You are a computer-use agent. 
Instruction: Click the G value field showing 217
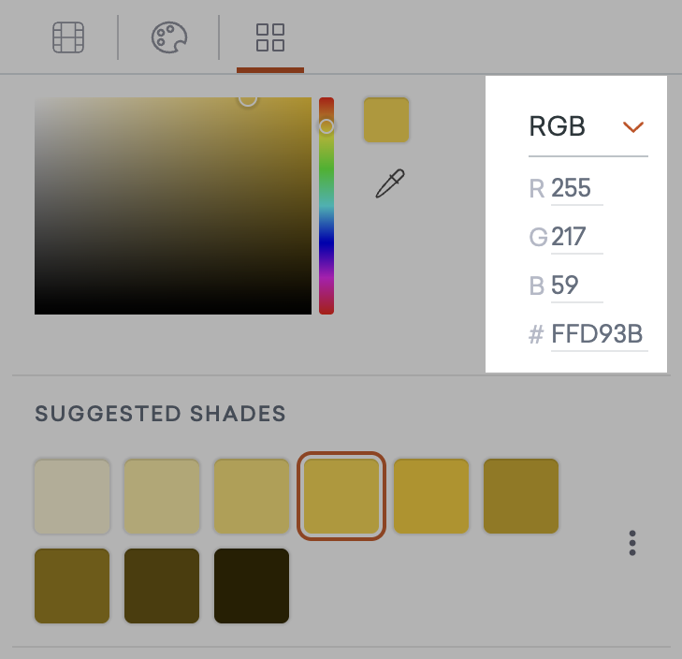[576, 237]
